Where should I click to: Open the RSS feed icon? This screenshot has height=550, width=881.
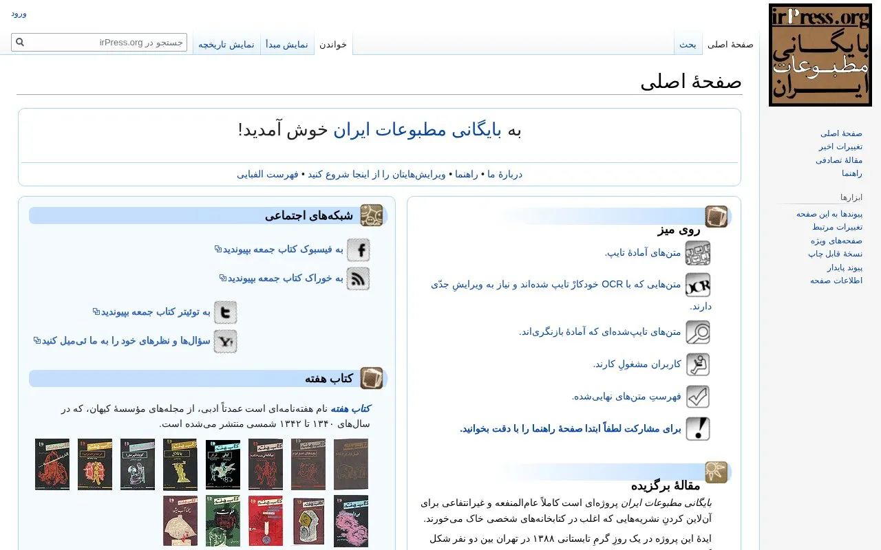click(x=359, y=279)
